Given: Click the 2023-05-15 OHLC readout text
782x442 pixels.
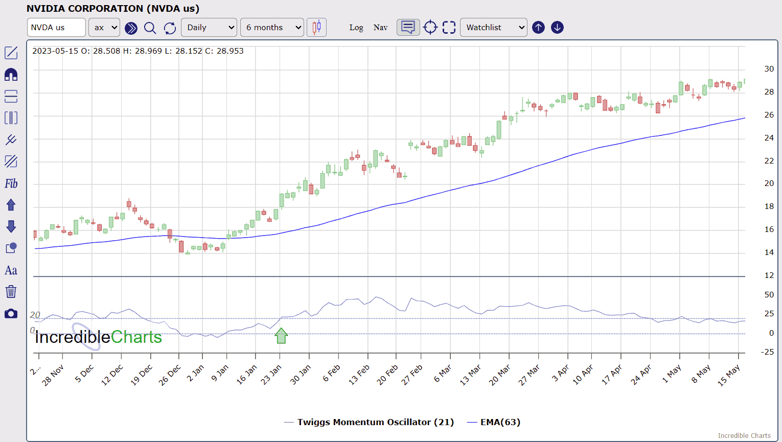Looking at the screenshot, I should [x=138, y=51].
